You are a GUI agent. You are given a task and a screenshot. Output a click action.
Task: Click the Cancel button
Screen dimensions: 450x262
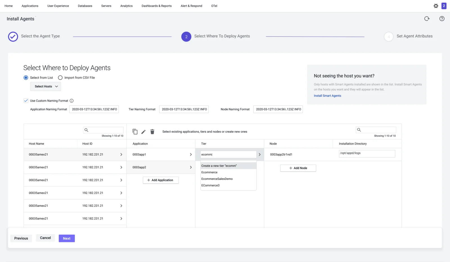pyautogui.click(x=45, y=238)
